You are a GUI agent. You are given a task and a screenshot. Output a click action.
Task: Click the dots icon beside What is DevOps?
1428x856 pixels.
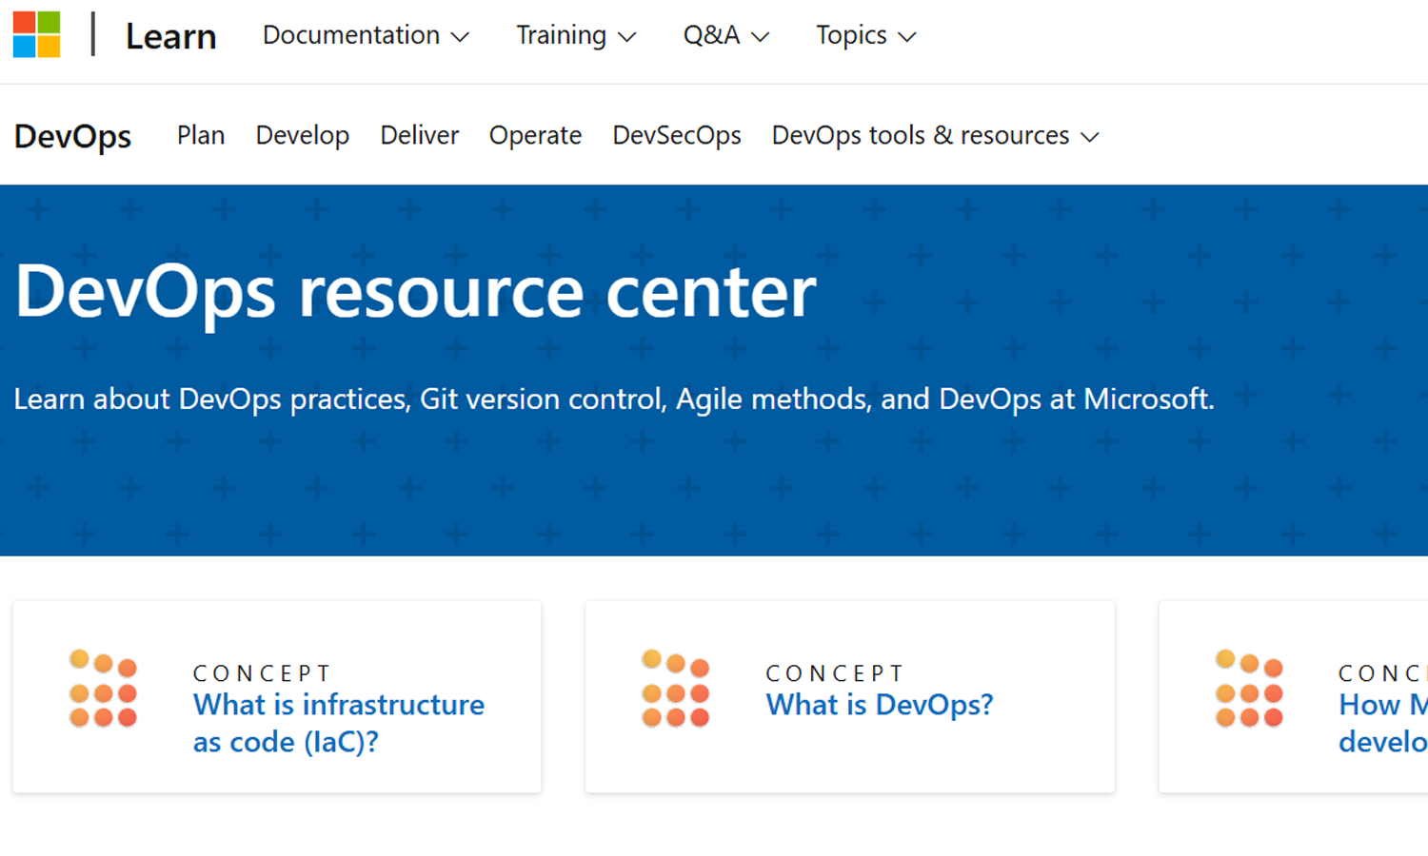pyautogui.click(x=676, y=689)
